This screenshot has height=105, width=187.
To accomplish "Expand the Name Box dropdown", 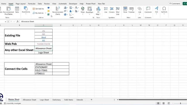I will [6, 22].
